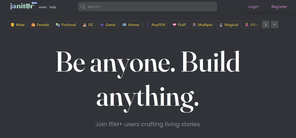The image size is (296, 138).
Task: Expand all tags with down chevron
Action: [x=275, y=25]
